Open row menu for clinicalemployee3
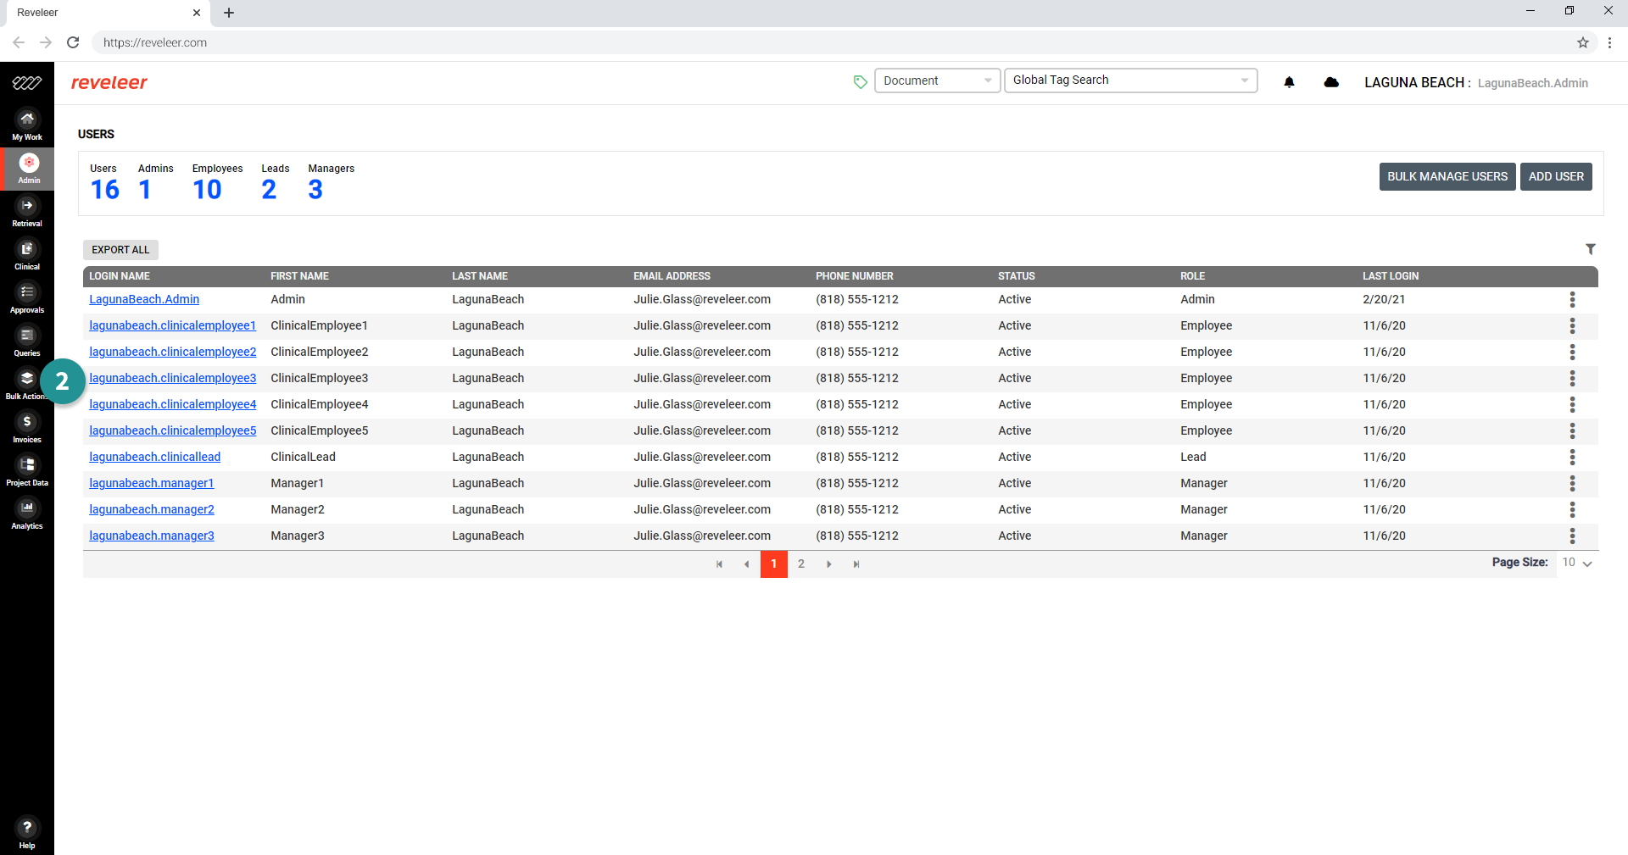Image resolution: width=1628 pixels, height=855 pixels. coord(1572,378)
